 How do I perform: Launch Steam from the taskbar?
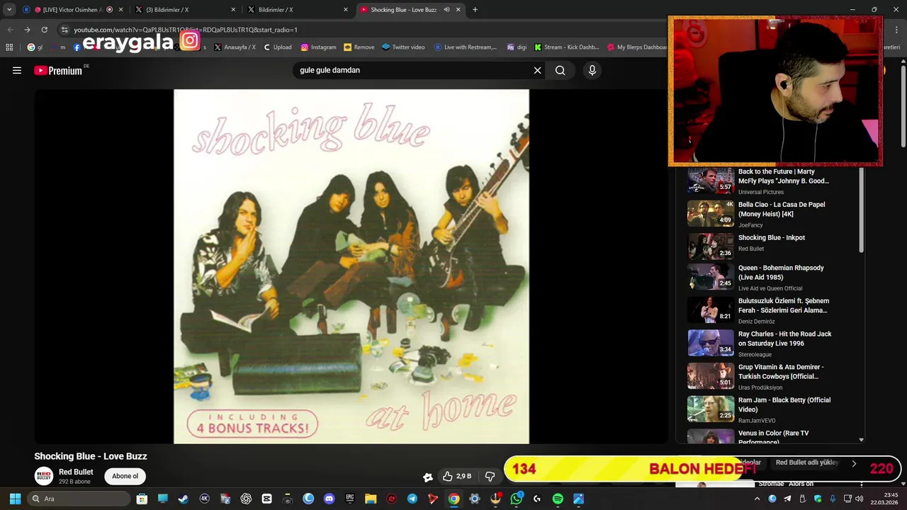click(184, 499)
